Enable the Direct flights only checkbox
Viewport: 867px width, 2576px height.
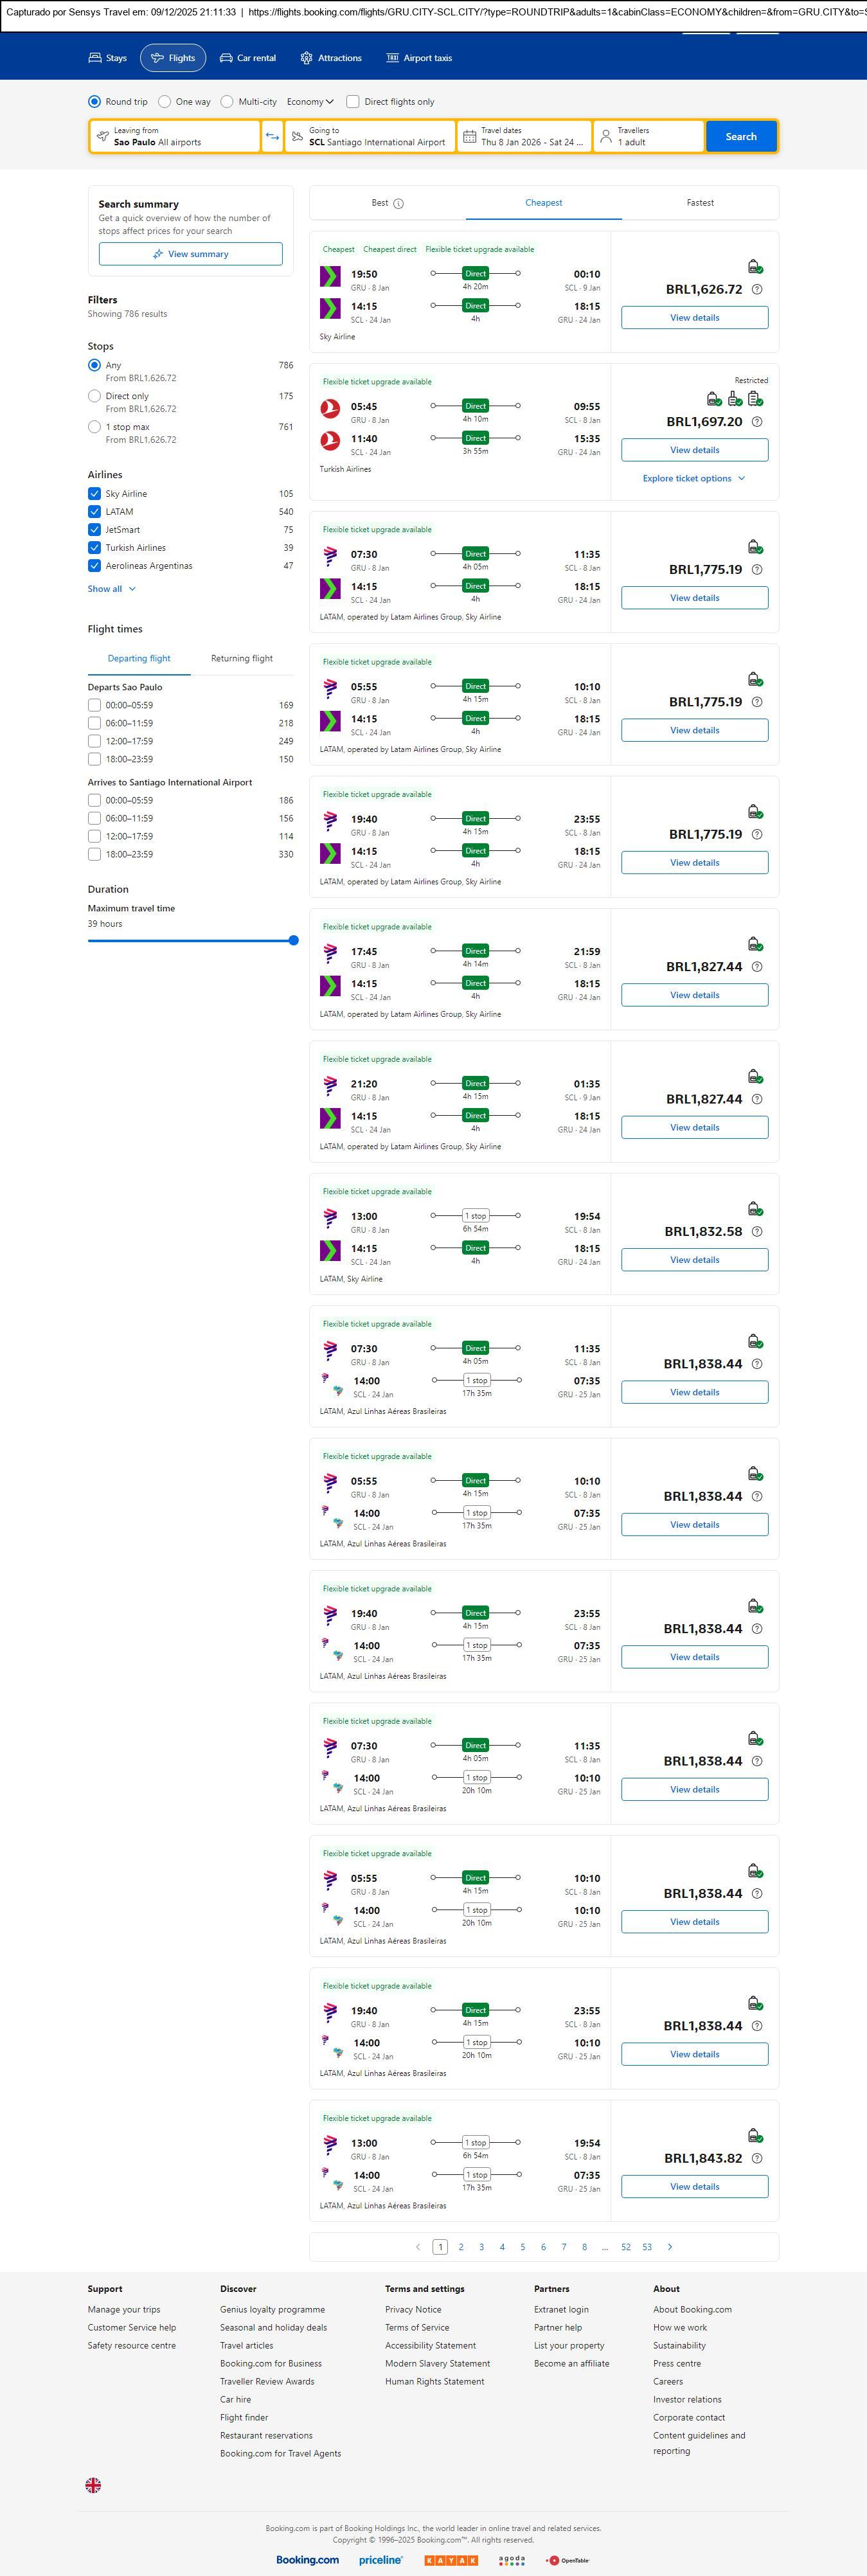click(x=353, y=102)
